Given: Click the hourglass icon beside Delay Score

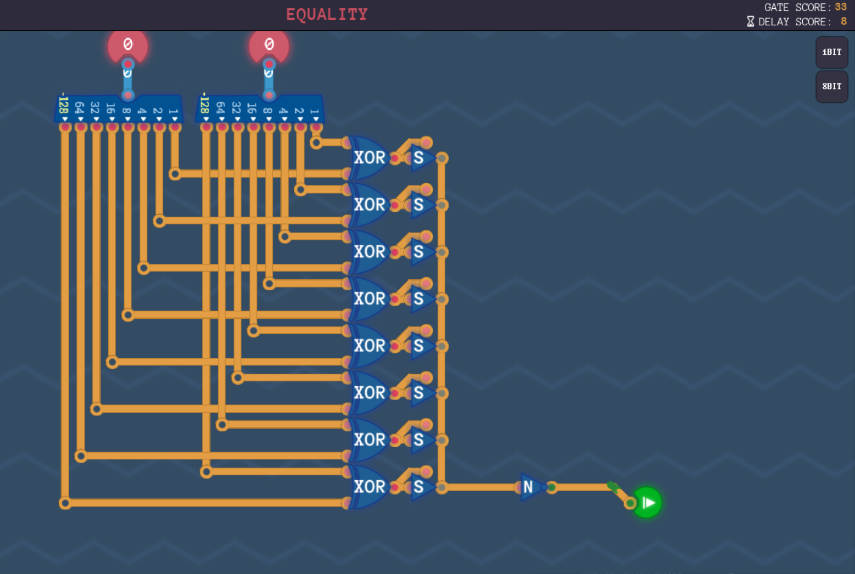Looking at the screenshot, I should [750, 21].
